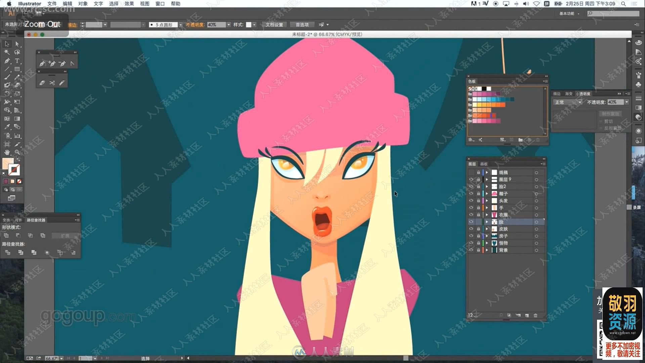
Task: Toggle visibility eye of layer 背景
Action: [x=471, y=250]
